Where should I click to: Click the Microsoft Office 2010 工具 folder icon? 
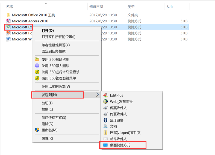pyautogui.click(x=8, y=15)
